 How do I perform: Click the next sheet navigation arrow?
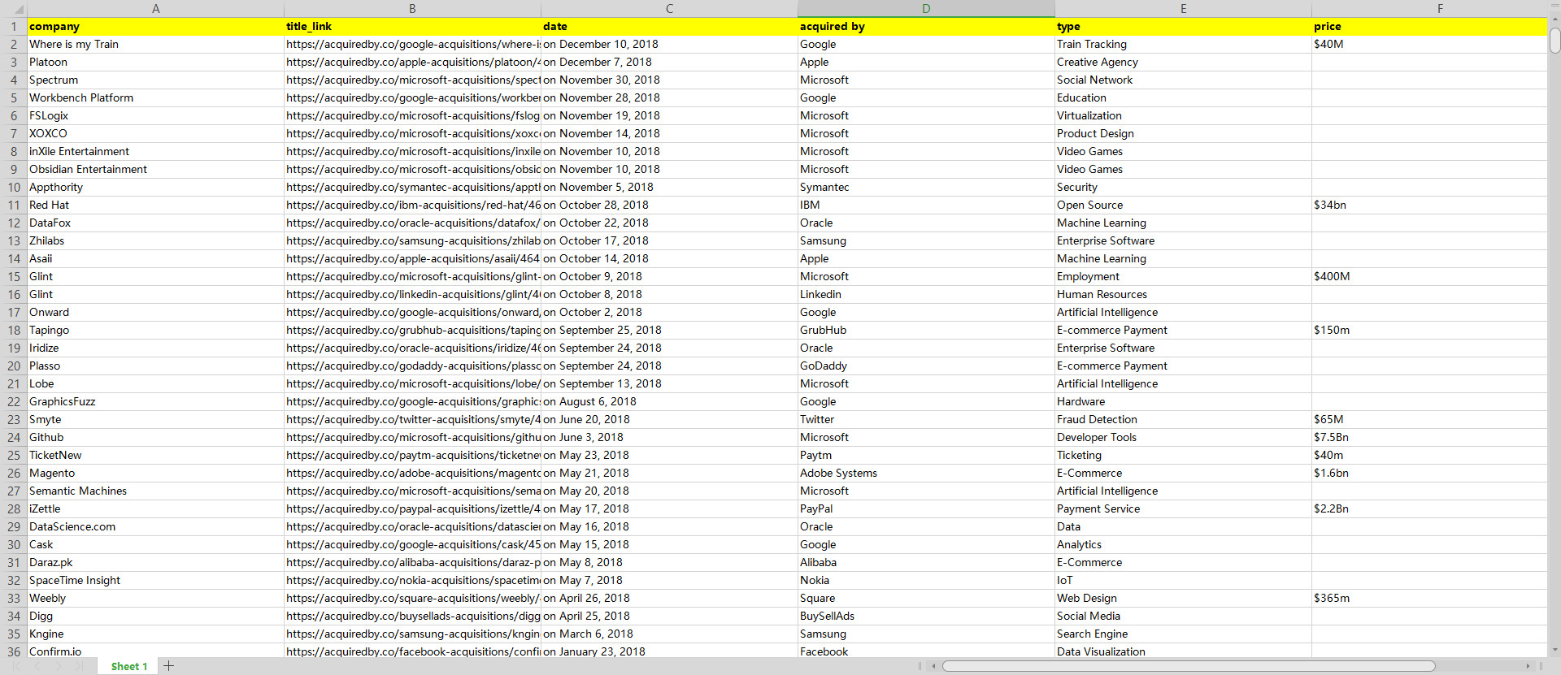click(58, 666)
